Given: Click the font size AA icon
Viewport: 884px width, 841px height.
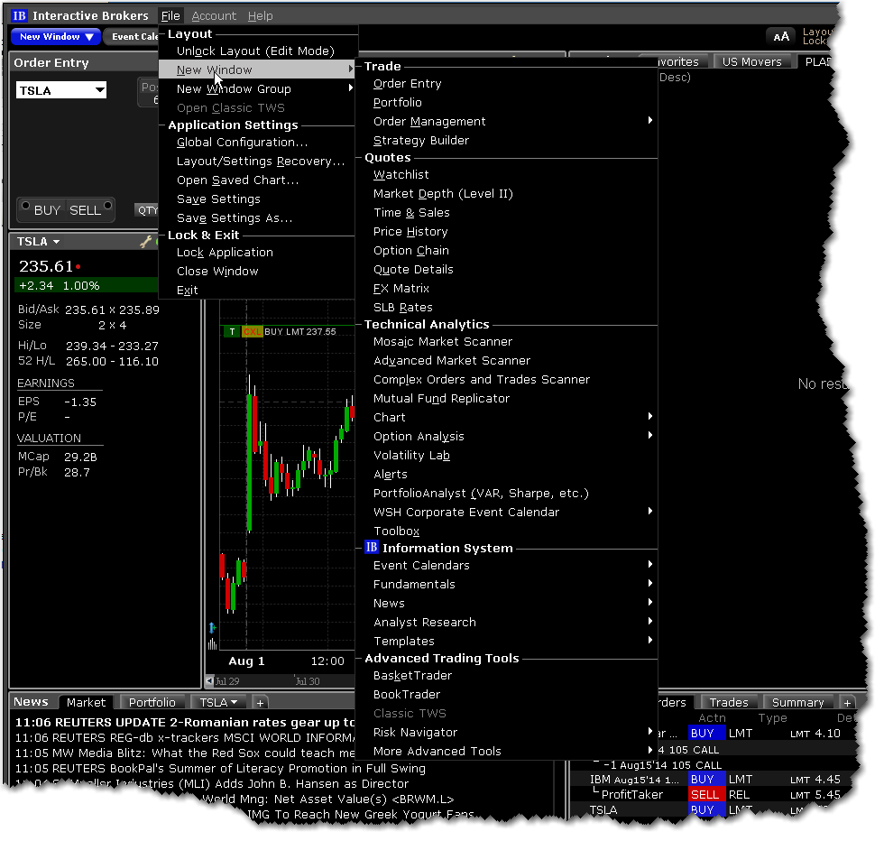Looking at the screenshot, I should (780, 36).
